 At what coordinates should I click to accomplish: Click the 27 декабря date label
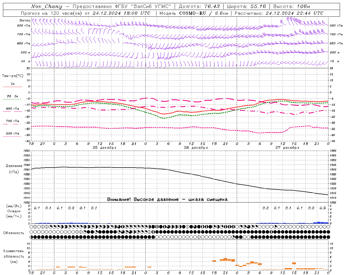click(287, 148)
